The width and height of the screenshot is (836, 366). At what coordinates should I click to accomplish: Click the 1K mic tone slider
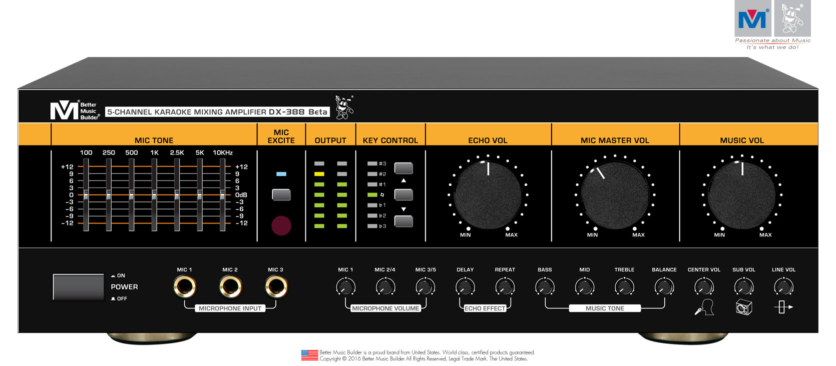(x=154, y=195)
